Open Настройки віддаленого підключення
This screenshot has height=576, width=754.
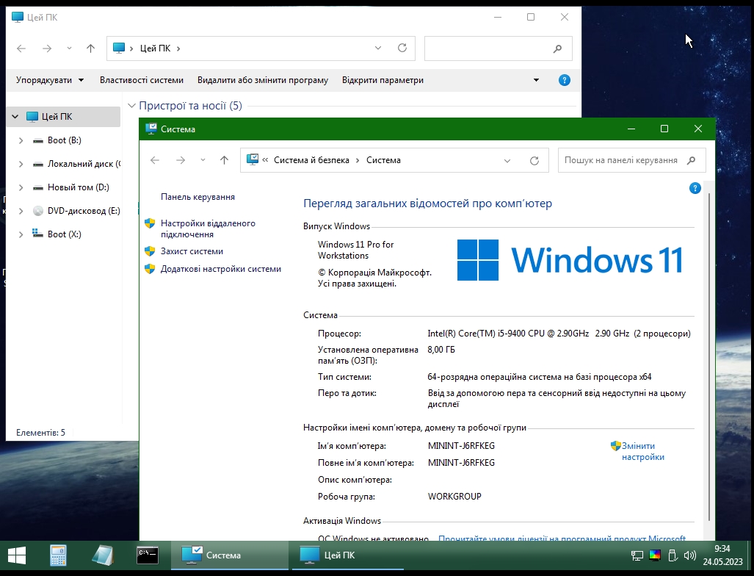click(208, 228)
